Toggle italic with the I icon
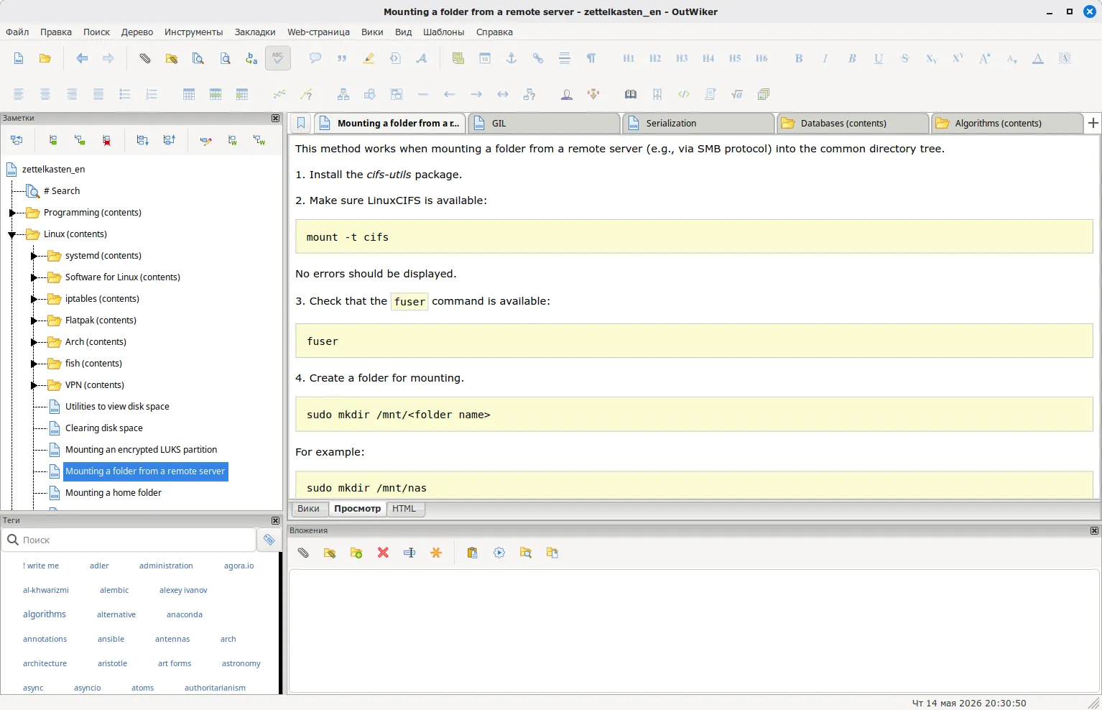The width and height of the screenshot is (1102, 710). click(x=825, y=58)
